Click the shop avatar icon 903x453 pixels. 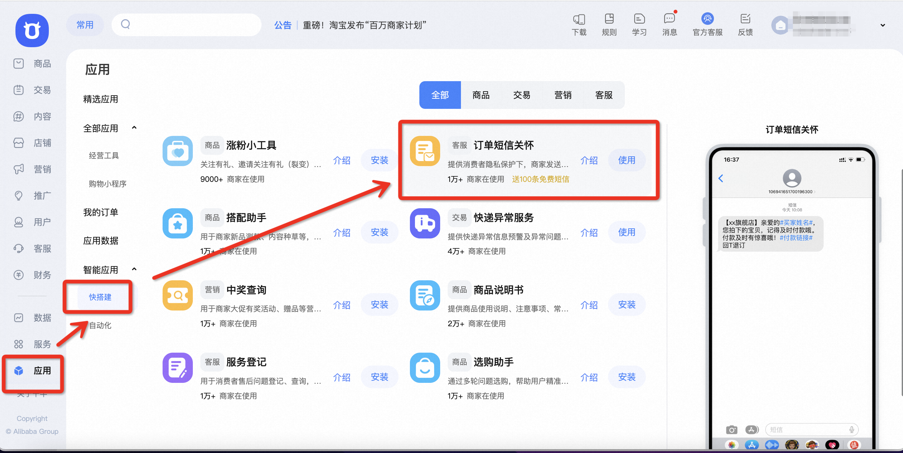click(780, 25)
